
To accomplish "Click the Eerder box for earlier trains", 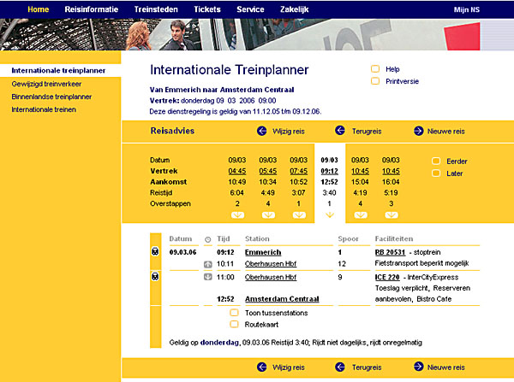I will click(x=435, y=160).
